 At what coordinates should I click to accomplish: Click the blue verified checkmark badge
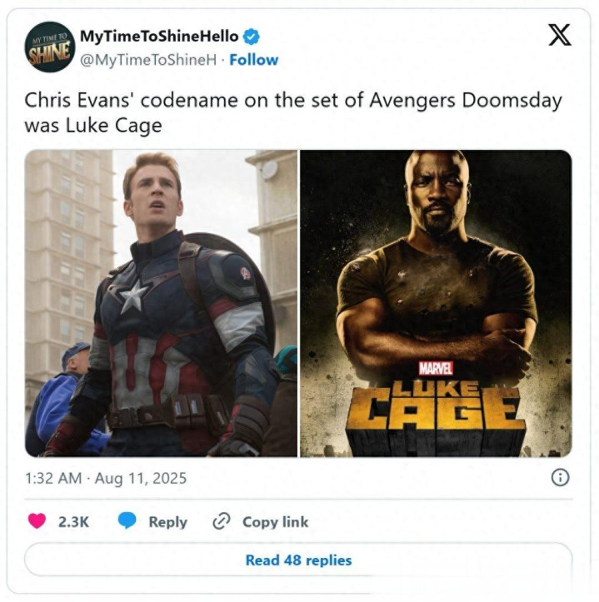pos(252,37)
